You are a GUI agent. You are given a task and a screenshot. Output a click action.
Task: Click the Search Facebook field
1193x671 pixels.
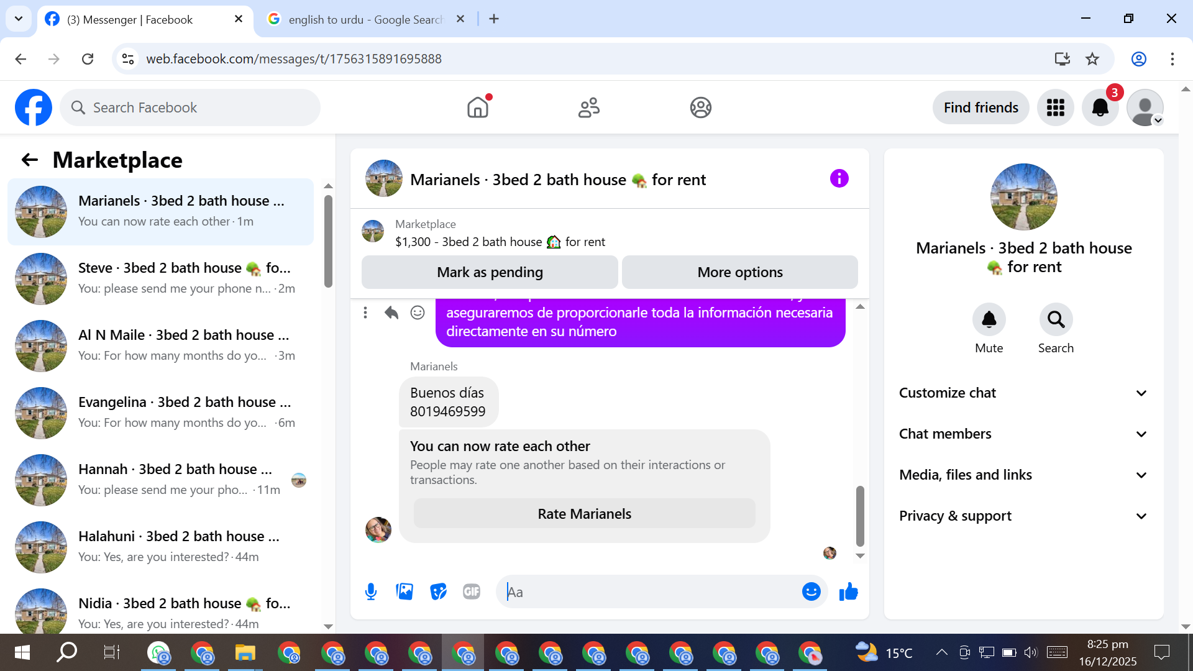click(x=190, y=107)
